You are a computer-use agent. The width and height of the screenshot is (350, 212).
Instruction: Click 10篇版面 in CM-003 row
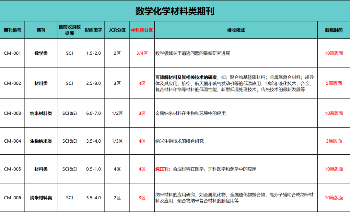(x=334, y=113)
